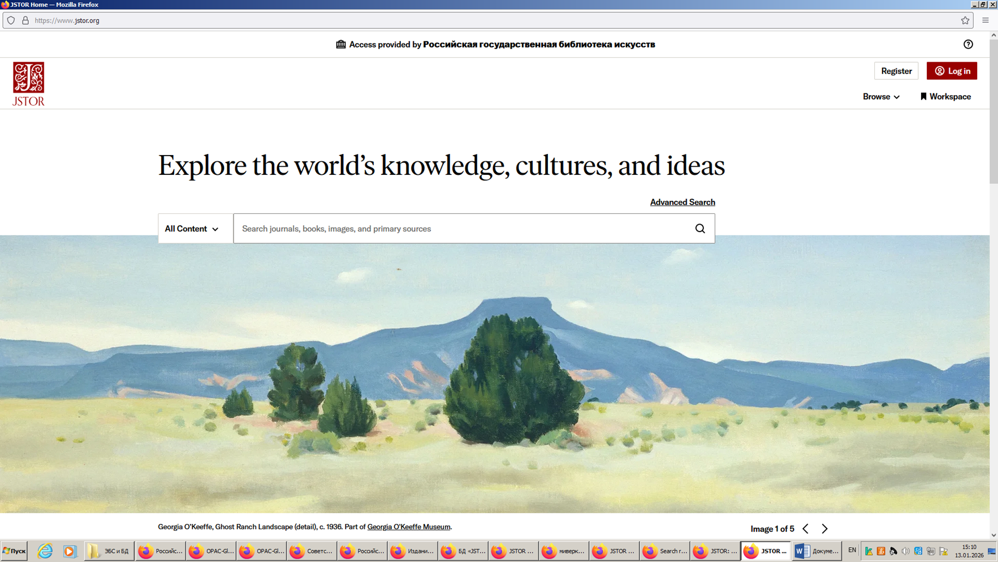The width and height of the screenshot is (998, 562).
Task: Expand the All Content dropdown
Action: click(192, 229)
